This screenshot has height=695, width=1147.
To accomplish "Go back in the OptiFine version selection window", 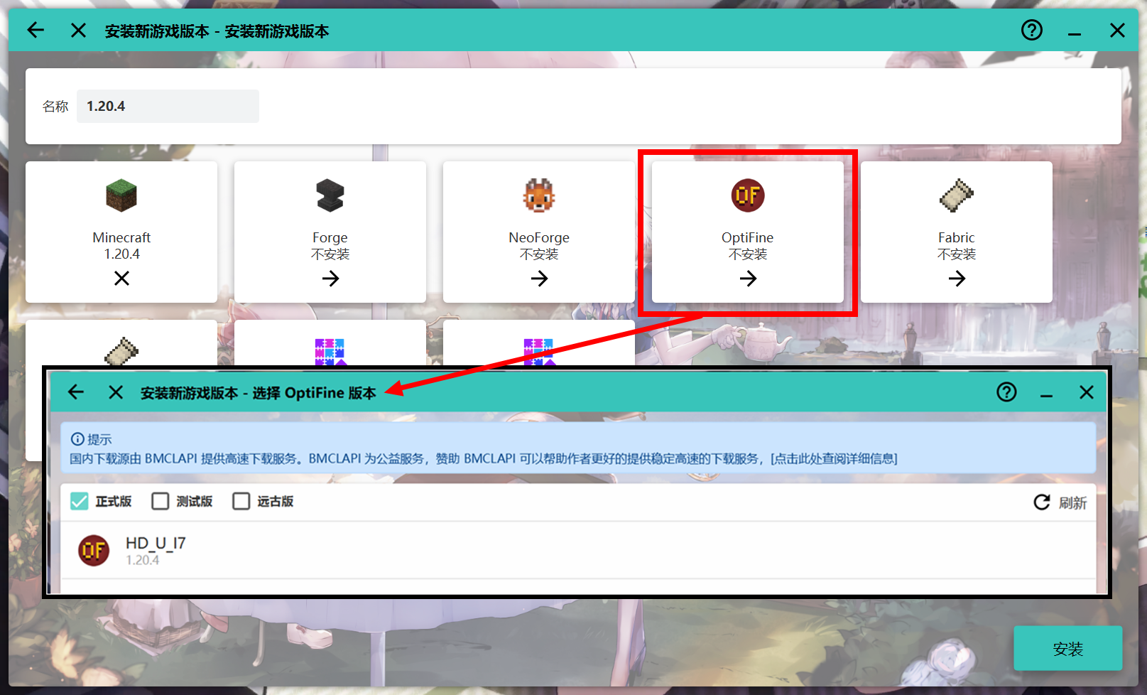I will [76, 392].
